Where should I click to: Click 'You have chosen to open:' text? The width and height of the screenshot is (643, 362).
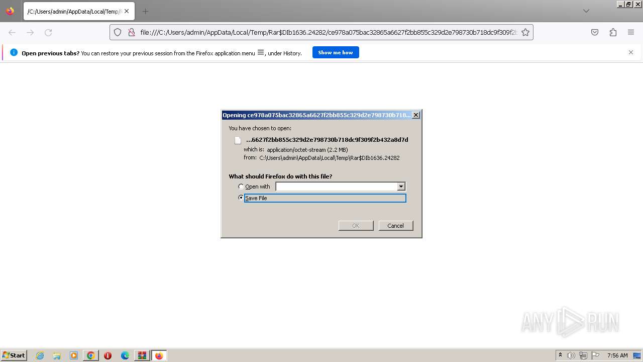tap(260, 128)
